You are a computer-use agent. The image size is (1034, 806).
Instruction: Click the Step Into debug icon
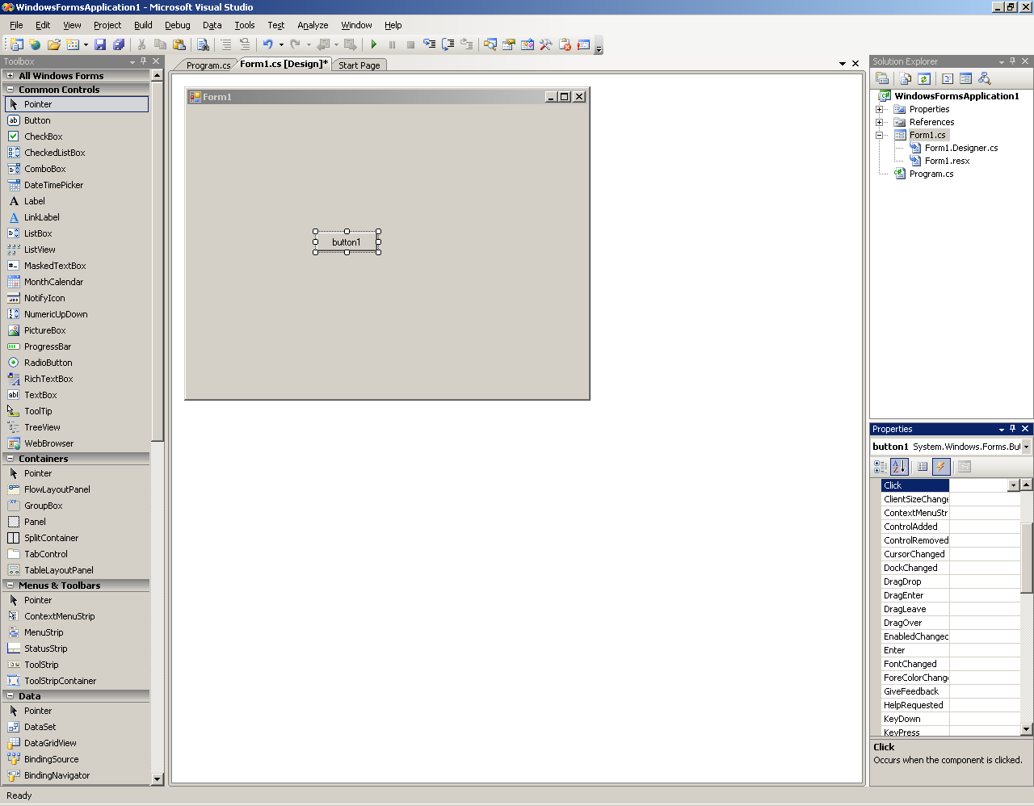[429, 44]
